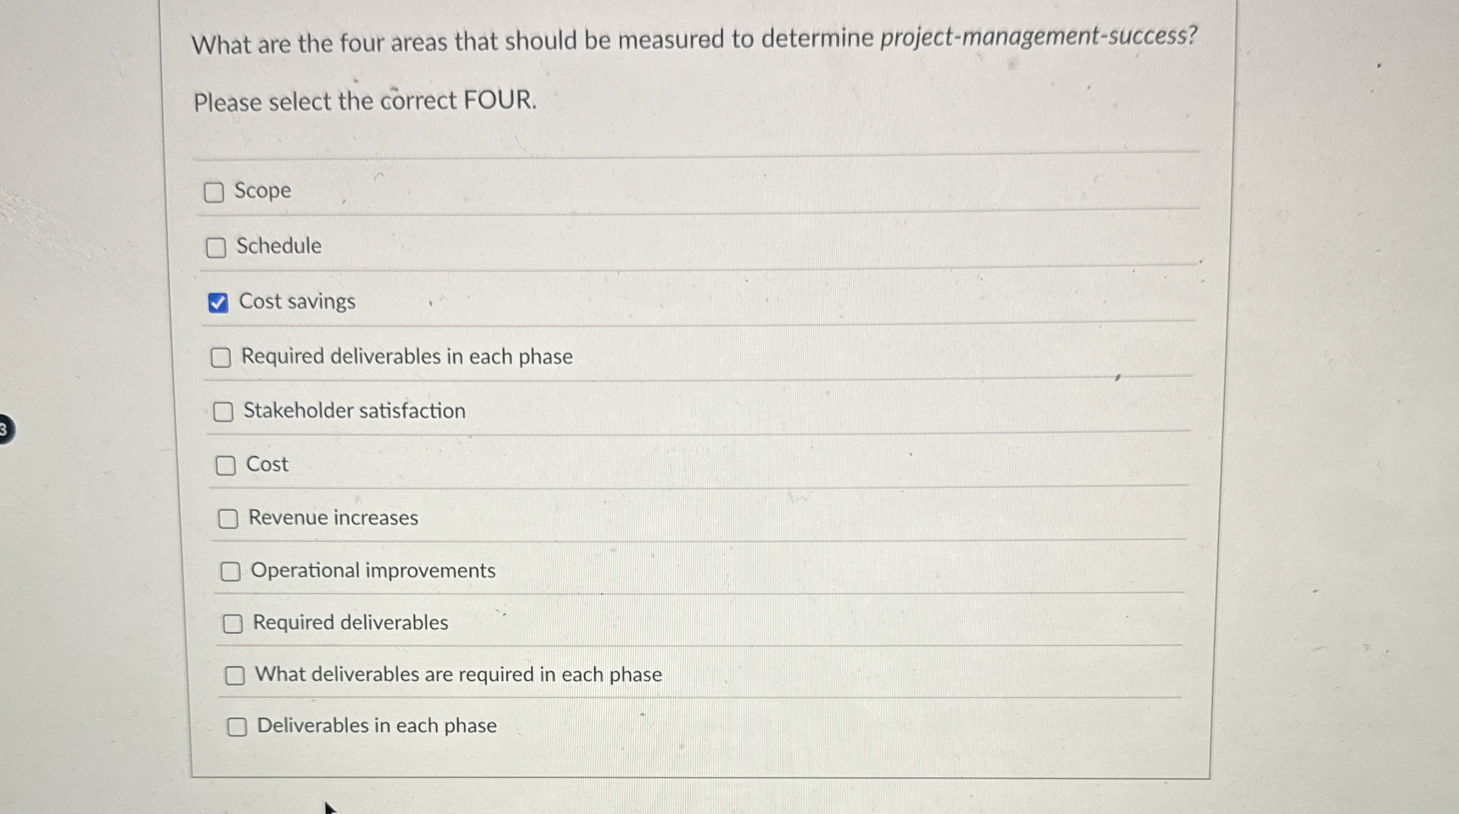
Task: Click the Stakeholder satisfaction label
Action: tap(354, 411)
